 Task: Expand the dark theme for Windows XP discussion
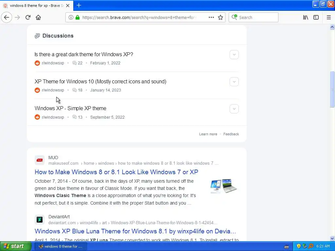tap(234, 55)
